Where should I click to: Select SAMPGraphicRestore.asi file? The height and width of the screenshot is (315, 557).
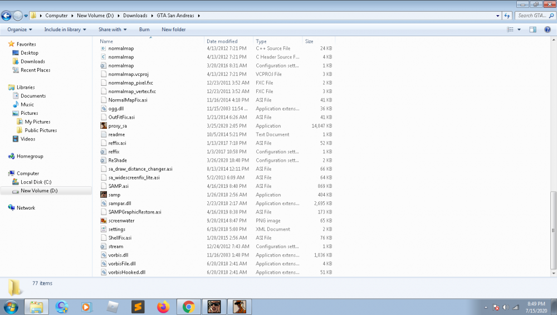[x=135, y=212]
